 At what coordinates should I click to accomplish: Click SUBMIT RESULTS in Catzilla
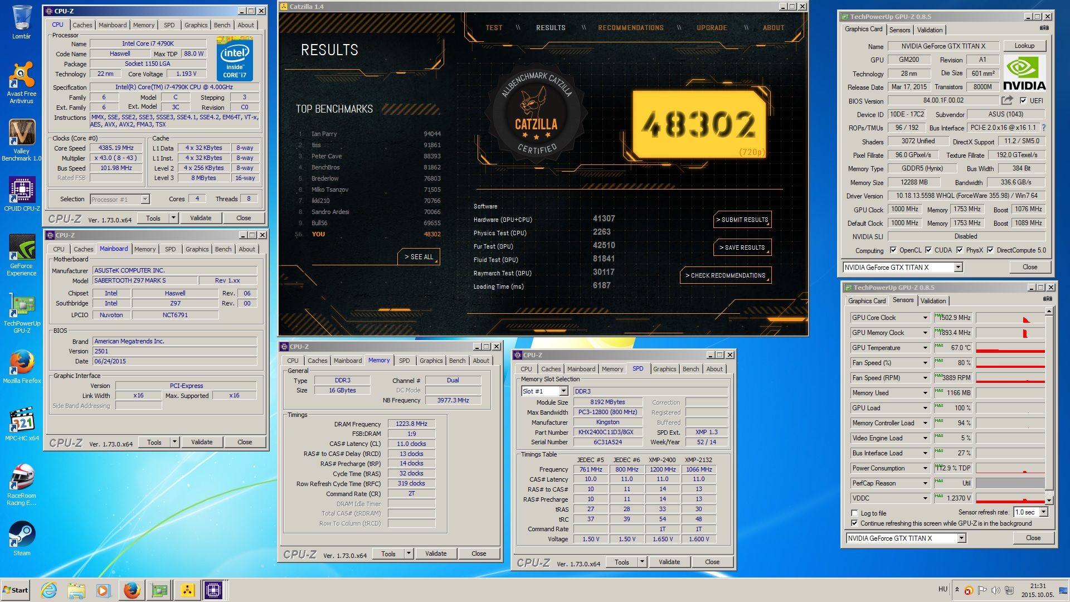(x=743, y=220)
